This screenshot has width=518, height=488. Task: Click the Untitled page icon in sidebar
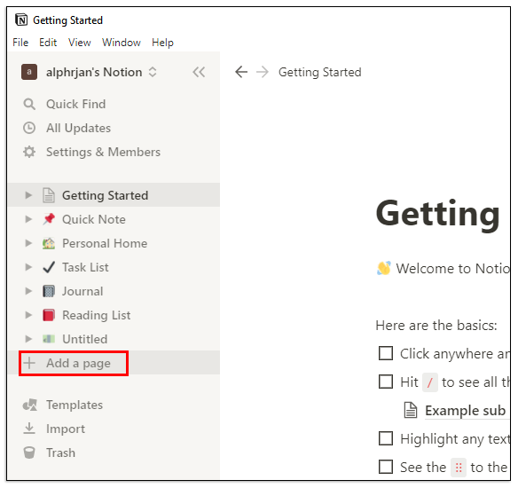pyautogui.click(x=49, y=339)
